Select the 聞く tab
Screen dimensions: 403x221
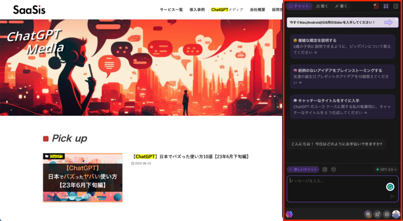pos(322,6)
